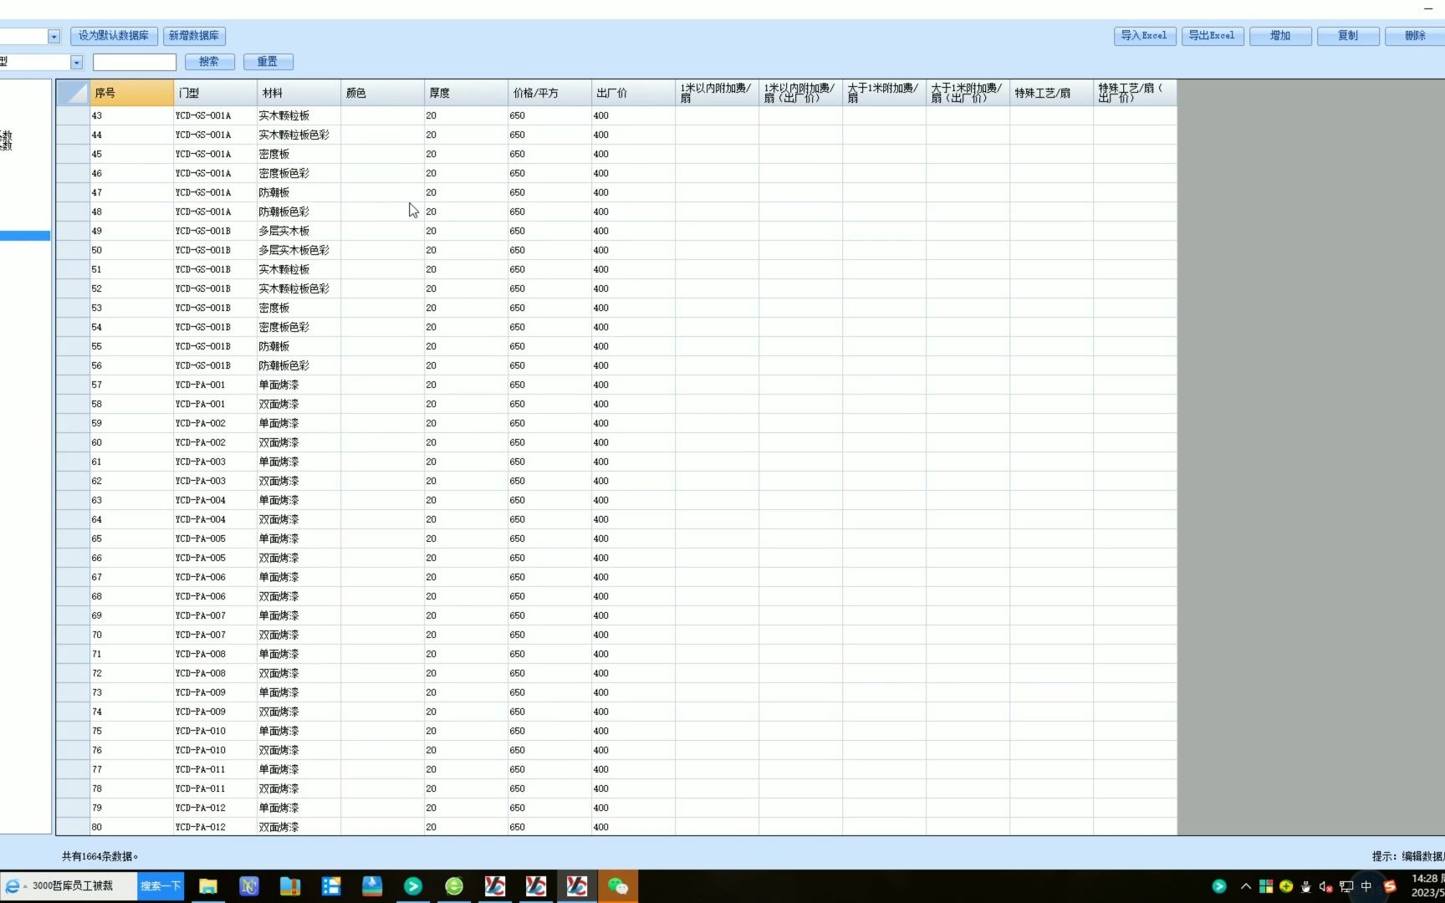The image size is (1445, 903).
Task: Open the green arrow app on taskbar
Action: tap(413, 886)
